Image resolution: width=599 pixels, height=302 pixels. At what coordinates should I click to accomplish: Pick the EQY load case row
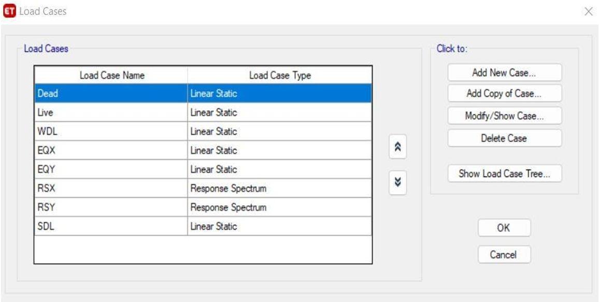click(x=111, y=169)
